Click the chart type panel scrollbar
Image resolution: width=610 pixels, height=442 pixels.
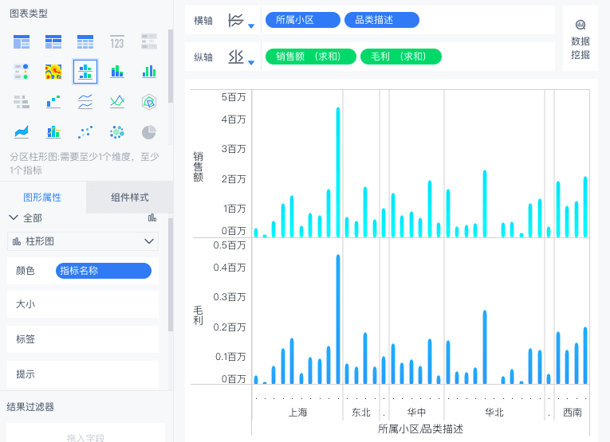click(x=171, y=66)
